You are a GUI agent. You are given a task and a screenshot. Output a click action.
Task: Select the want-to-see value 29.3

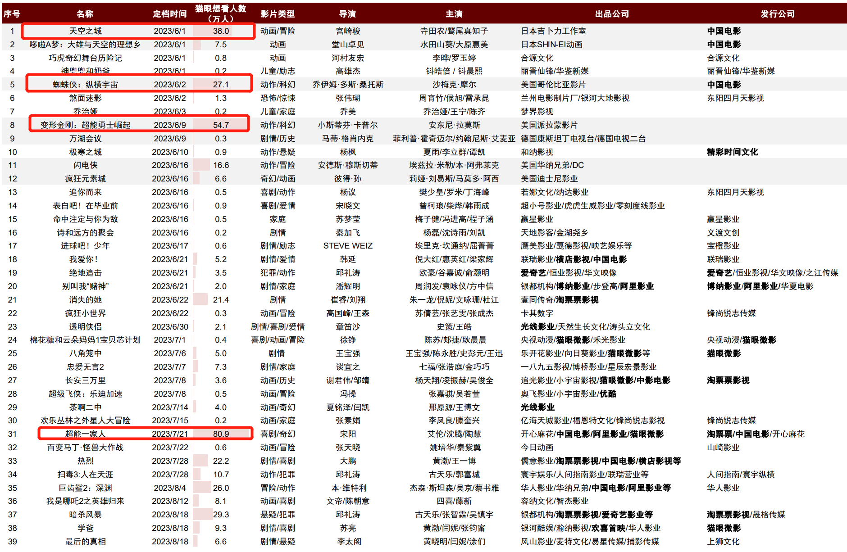(221, 515)
